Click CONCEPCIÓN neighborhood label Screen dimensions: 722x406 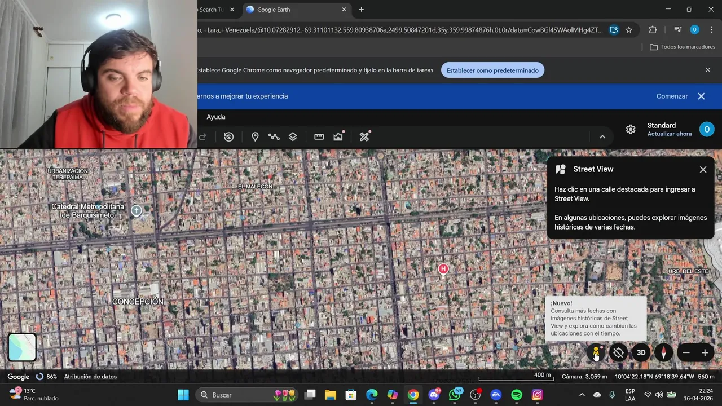coord(138,302)
